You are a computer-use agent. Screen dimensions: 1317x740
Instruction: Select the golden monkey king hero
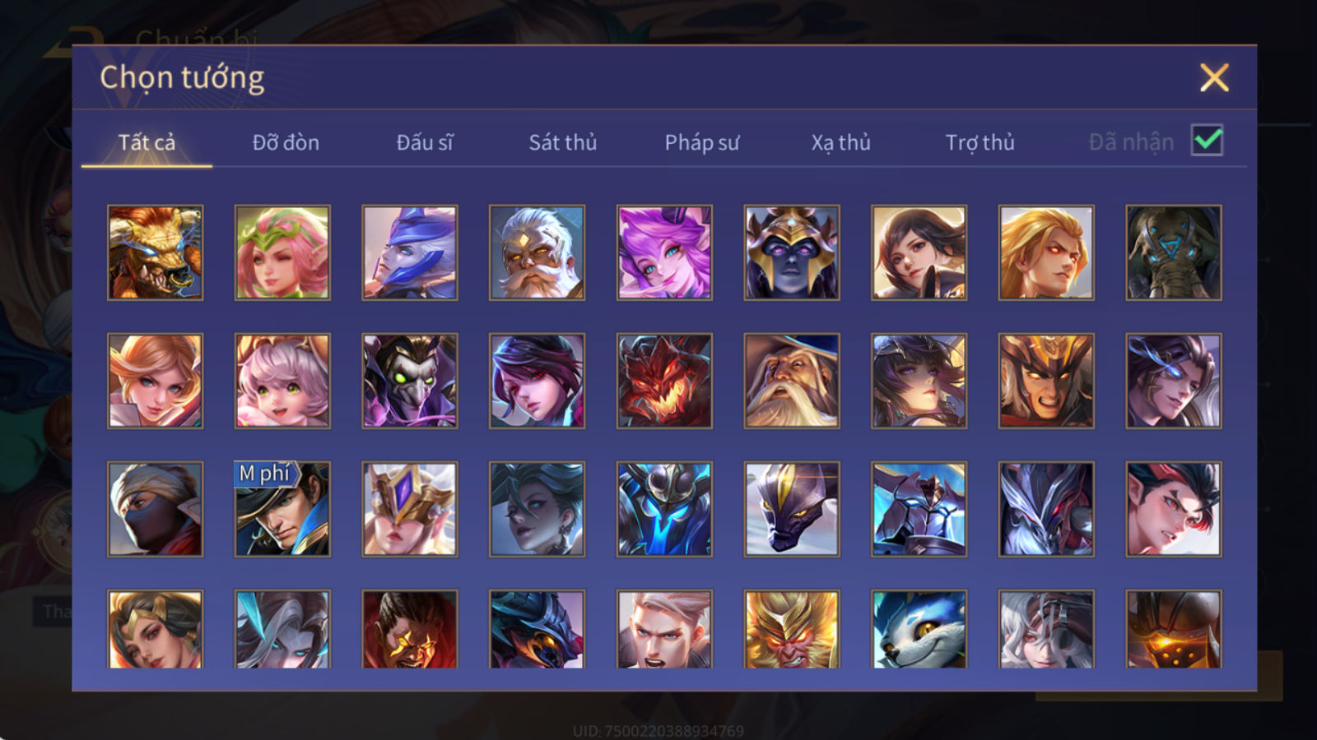[x=792, y=629]
